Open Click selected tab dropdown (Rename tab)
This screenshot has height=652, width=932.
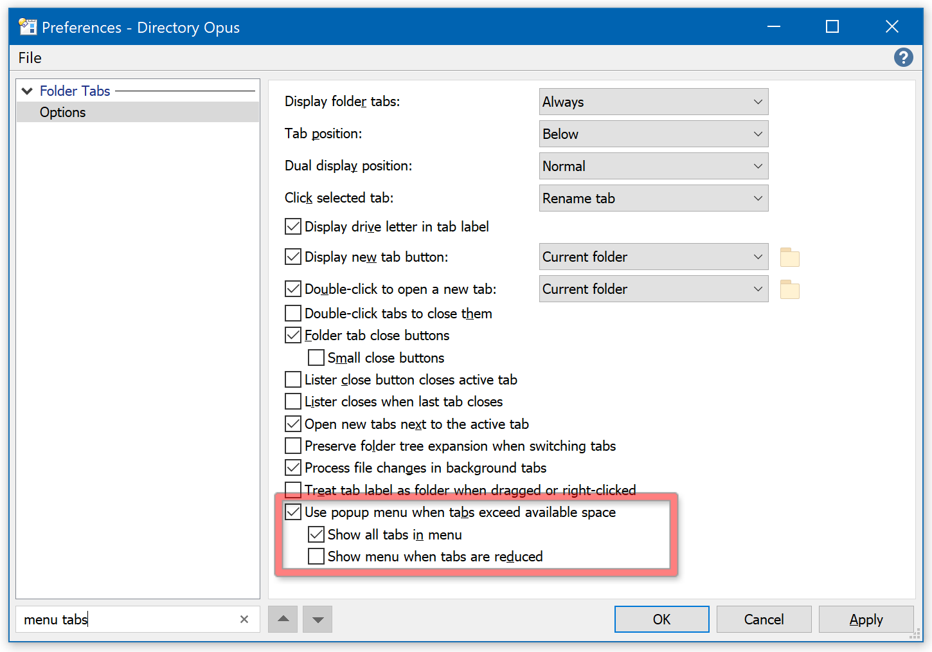(x=654, y=198)
